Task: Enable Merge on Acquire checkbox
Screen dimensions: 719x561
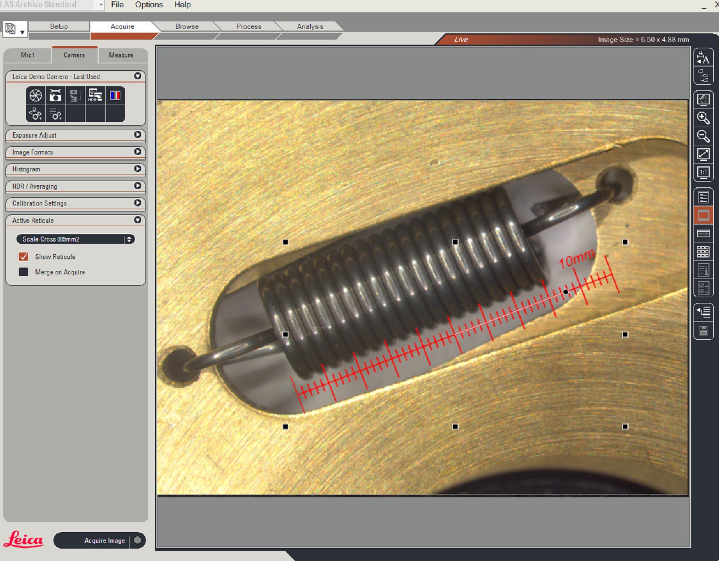Action: pos(24,272)
